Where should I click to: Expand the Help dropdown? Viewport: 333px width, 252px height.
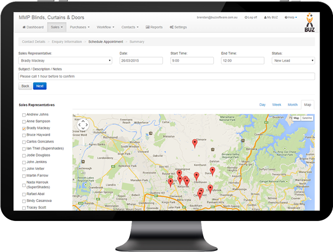[291, 17]
